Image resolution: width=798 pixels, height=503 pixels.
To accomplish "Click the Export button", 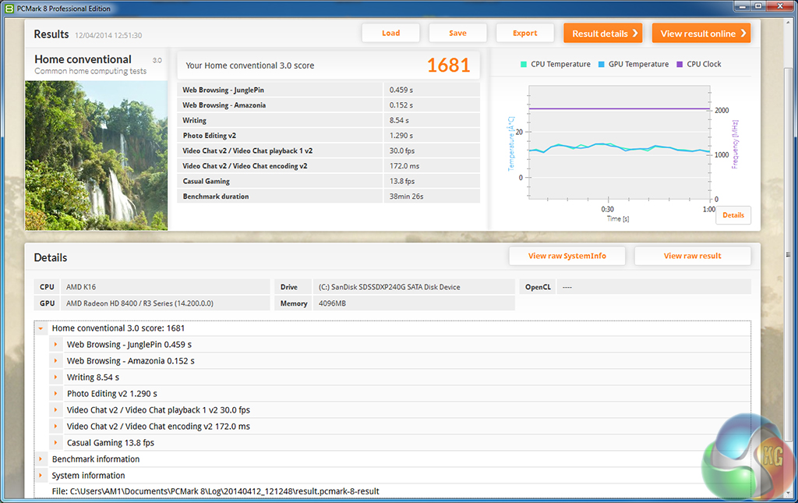I will pos(524,33).
